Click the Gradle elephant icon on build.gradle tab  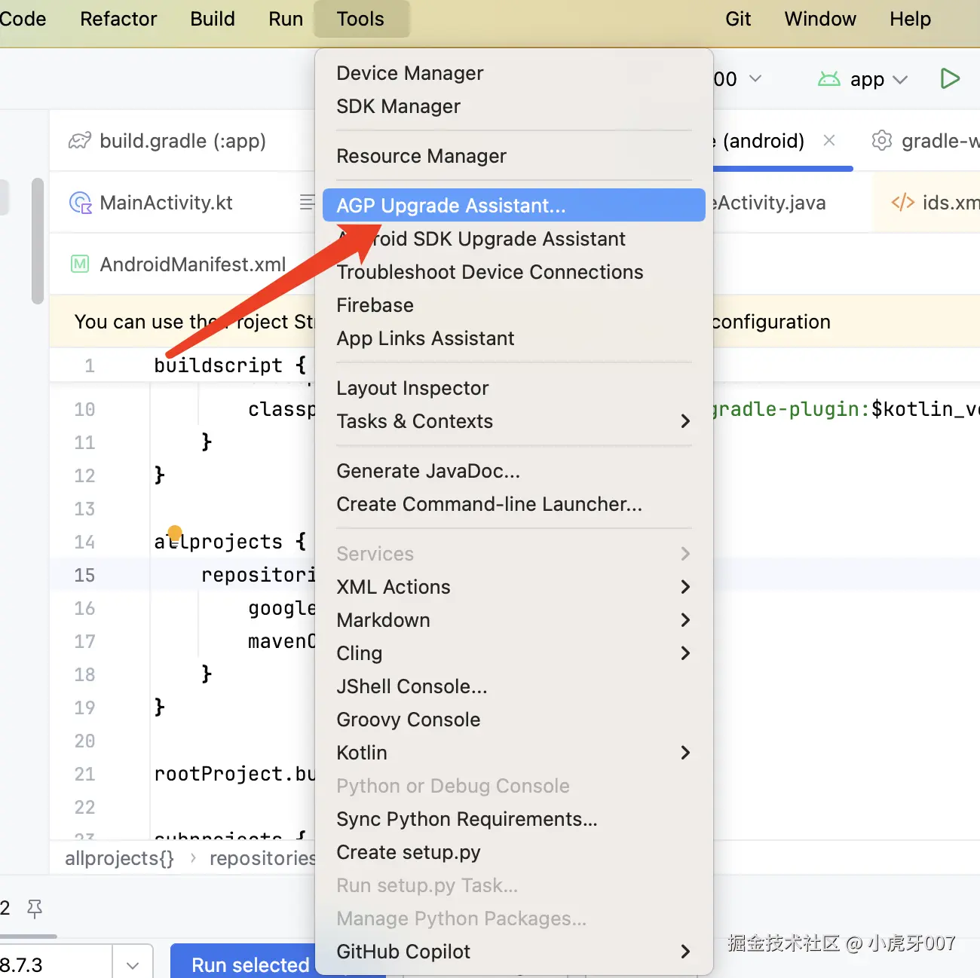click(x=80, y=141)
